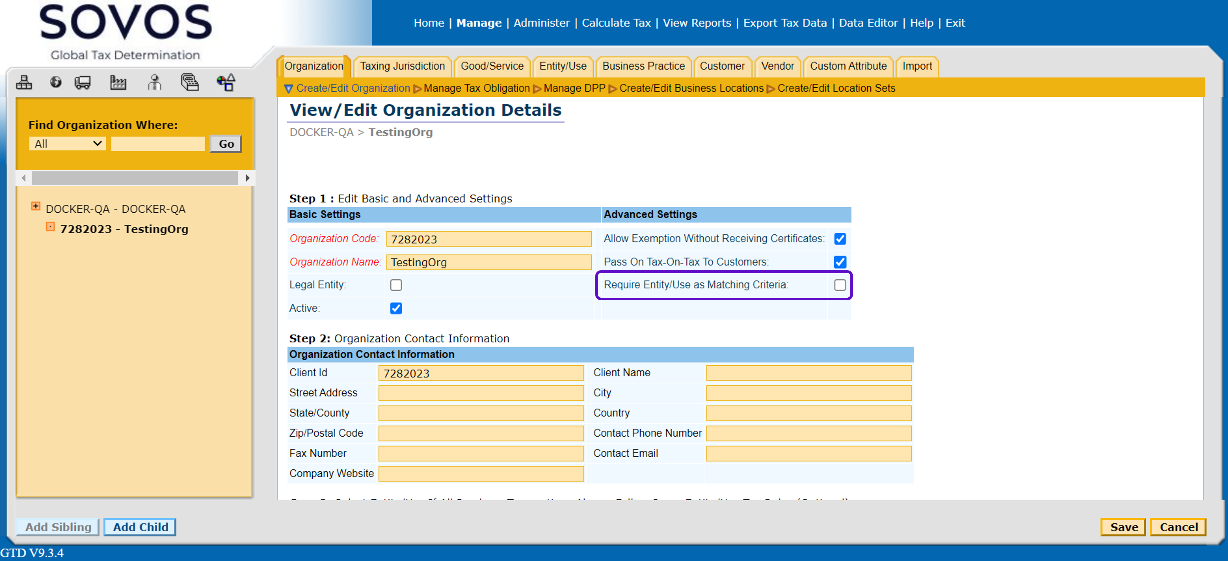
Task: Check the Legal Entity checkbox
Action: coord(396,285)
